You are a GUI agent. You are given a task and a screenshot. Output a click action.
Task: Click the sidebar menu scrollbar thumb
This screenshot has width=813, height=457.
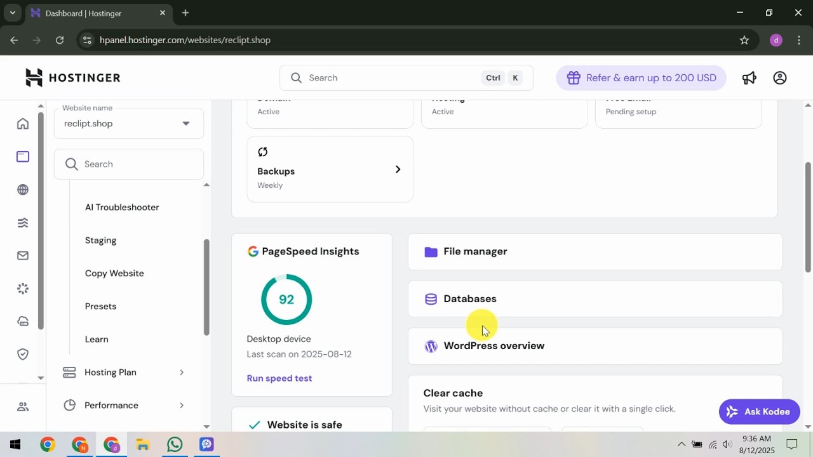point(206,287)
